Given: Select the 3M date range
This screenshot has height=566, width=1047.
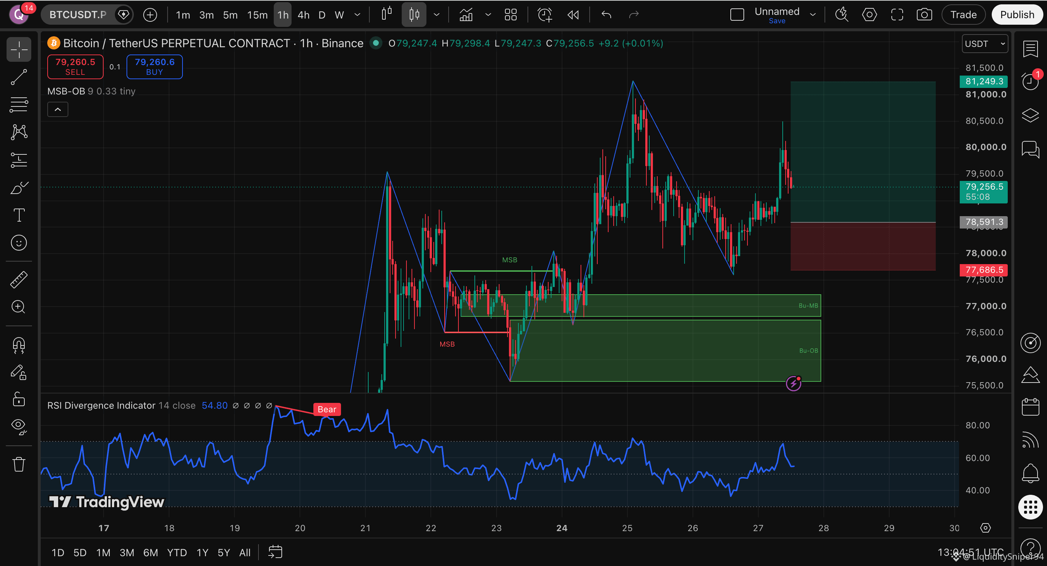Looking at the screenshot, I should coord(127,553).
